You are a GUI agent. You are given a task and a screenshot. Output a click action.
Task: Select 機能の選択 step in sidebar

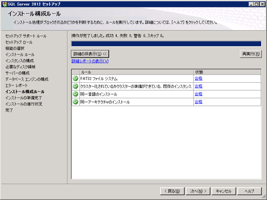tap(15, 48)
